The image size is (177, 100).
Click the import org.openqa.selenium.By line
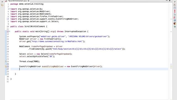coord(27,9)
